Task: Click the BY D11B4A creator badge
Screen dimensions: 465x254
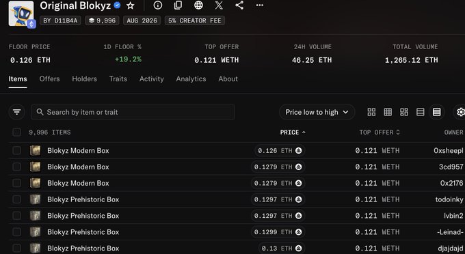Action: (60, 20)
